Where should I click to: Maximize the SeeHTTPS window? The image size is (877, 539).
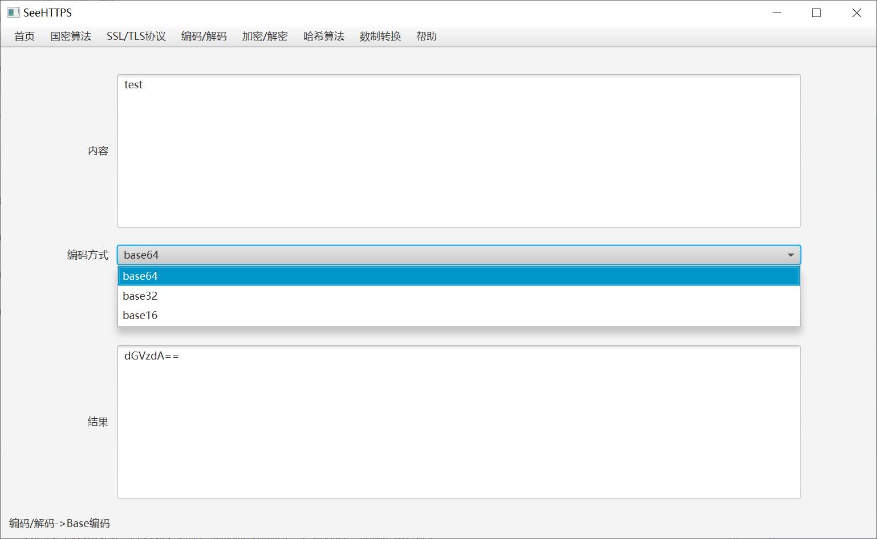coord(816,13)
